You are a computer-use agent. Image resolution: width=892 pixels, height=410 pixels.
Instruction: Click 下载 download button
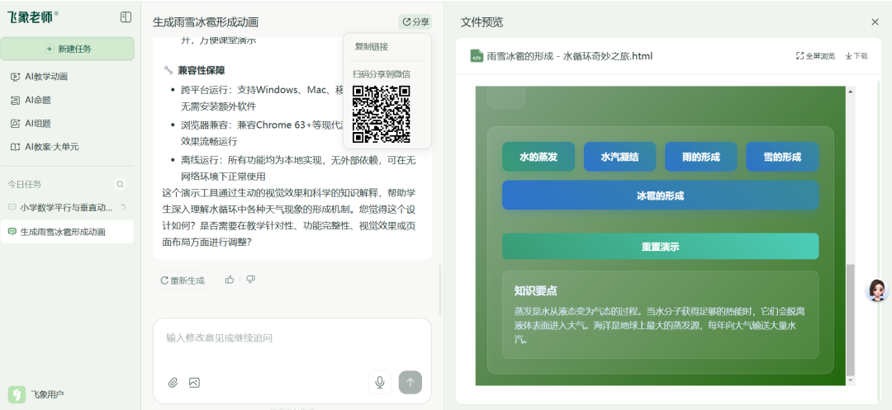point(856,55)
